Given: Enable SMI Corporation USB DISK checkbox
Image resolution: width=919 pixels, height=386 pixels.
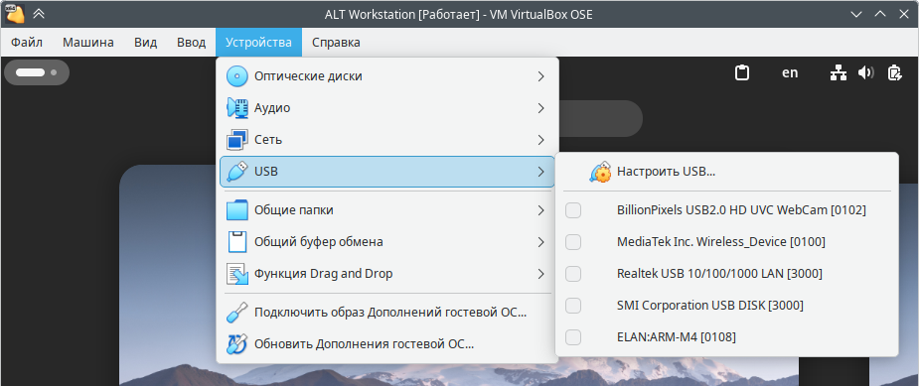Looking at the screenshot, I should click(x=573, y=306).
